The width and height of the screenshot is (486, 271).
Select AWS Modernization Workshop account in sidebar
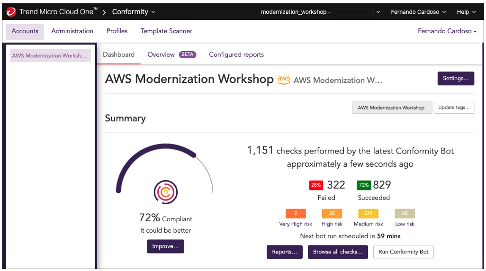coord(50,55)
